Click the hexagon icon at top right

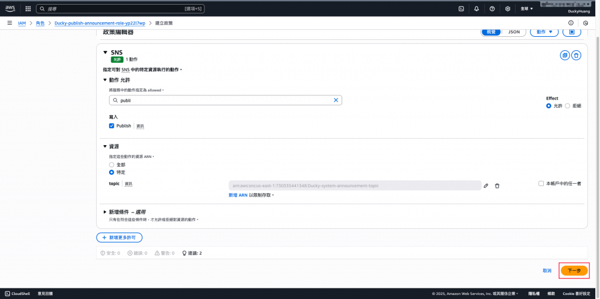coord(585,23)
